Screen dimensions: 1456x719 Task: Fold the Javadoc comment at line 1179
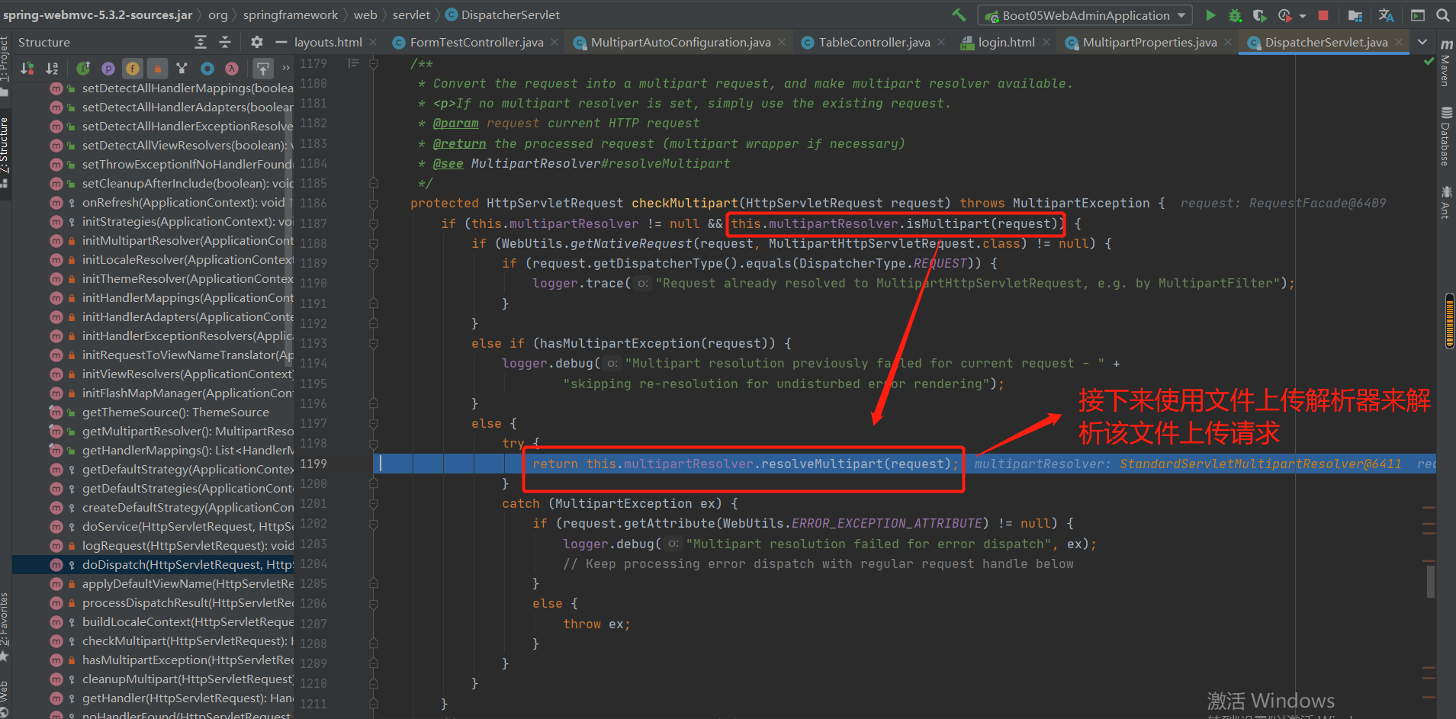point(374,64)
